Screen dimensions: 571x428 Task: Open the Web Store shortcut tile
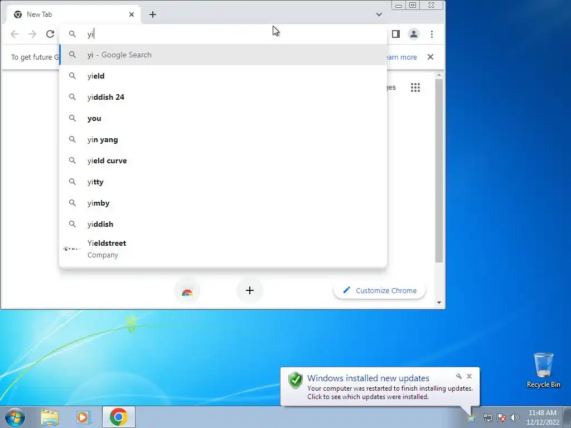[x=187, y=291]
